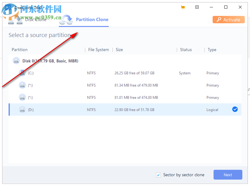The height and width of the screenshot is (186, 250).
Task: Open the shopping cart to purchase
Action: [183, 7]
